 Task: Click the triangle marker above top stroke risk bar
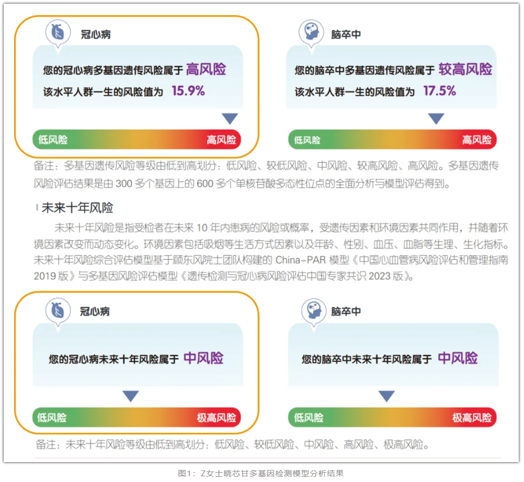pos(436,119)
